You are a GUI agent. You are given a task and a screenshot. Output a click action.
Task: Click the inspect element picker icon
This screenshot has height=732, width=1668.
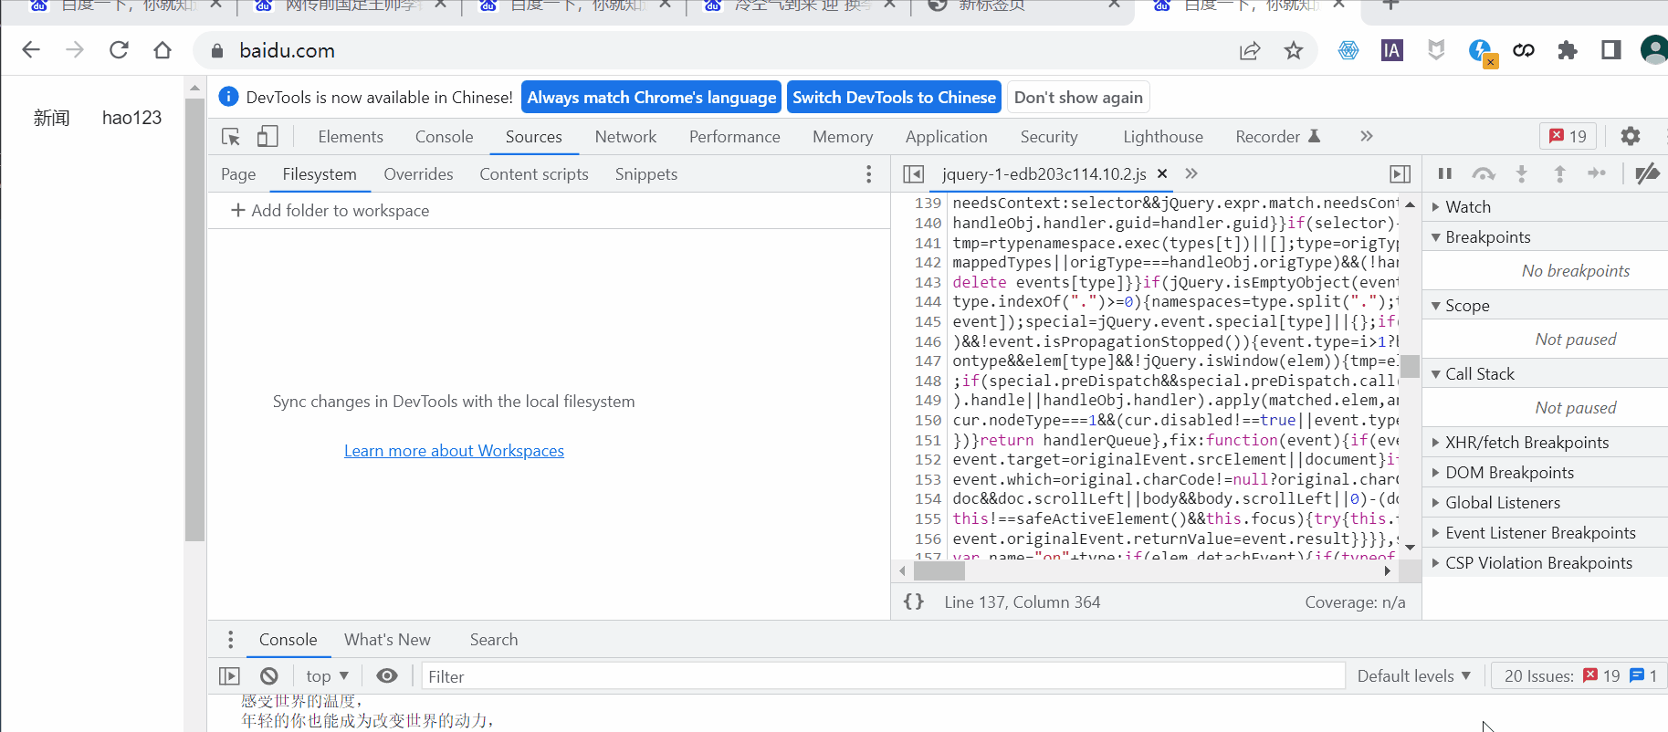(x=231, y=137)
